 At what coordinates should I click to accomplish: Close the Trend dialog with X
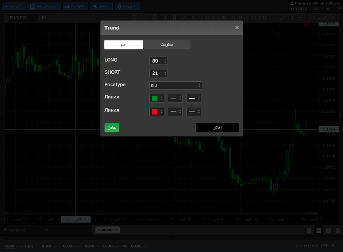(237, 28)
